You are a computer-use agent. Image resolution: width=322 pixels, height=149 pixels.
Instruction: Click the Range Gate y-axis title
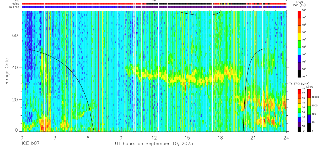pyautogui.click(x=7, y=71)
